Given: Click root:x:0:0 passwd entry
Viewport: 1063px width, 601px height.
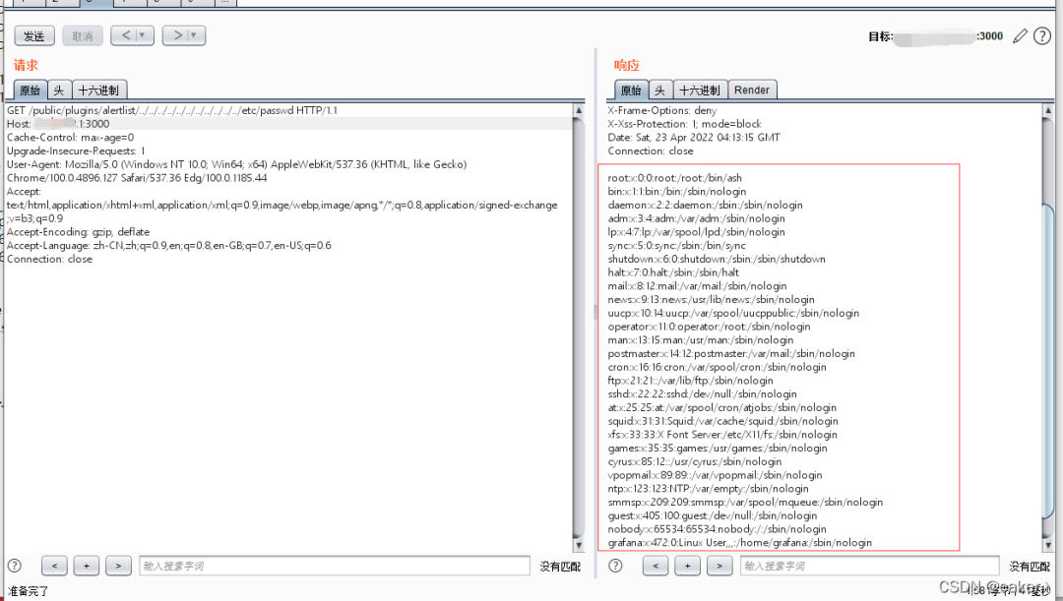Looking at the screenshot, I should [x=674, y=178].
